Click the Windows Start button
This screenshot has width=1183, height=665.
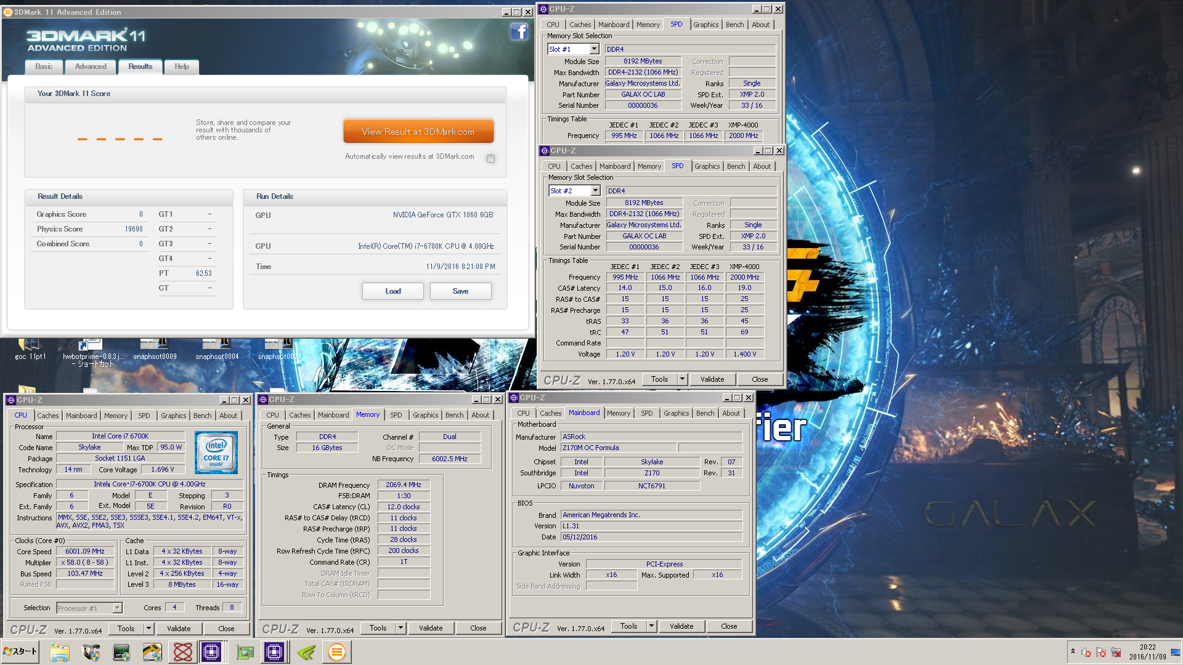click(x=20, y=651)
